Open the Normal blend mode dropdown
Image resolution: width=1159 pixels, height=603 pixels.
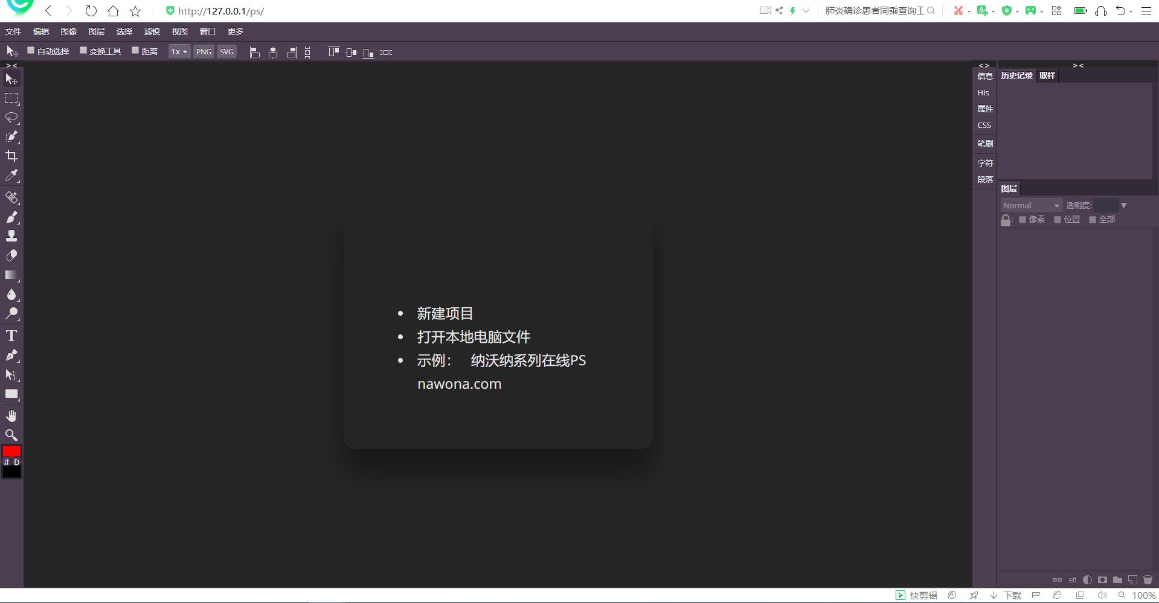tap(1030, 205)
